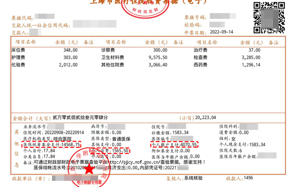300x187 pixels.
Task: Select the '其他支付' value 0.00
Action: click(x=117, y=145)
